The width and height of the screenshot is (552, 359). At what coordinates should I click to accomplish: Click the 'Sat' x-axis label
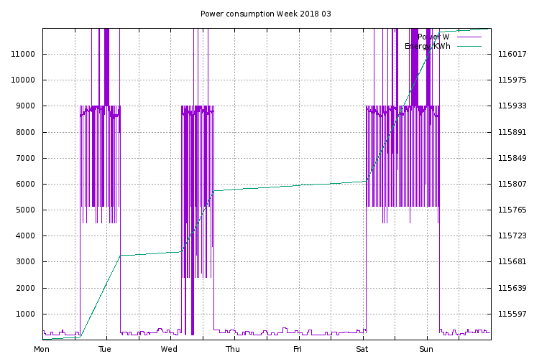[x=362, y=349]
